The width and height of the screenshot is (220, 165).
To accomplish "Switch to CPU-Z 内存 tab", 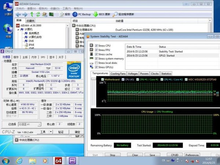I will pyautogui.click(x=34, y=57).
